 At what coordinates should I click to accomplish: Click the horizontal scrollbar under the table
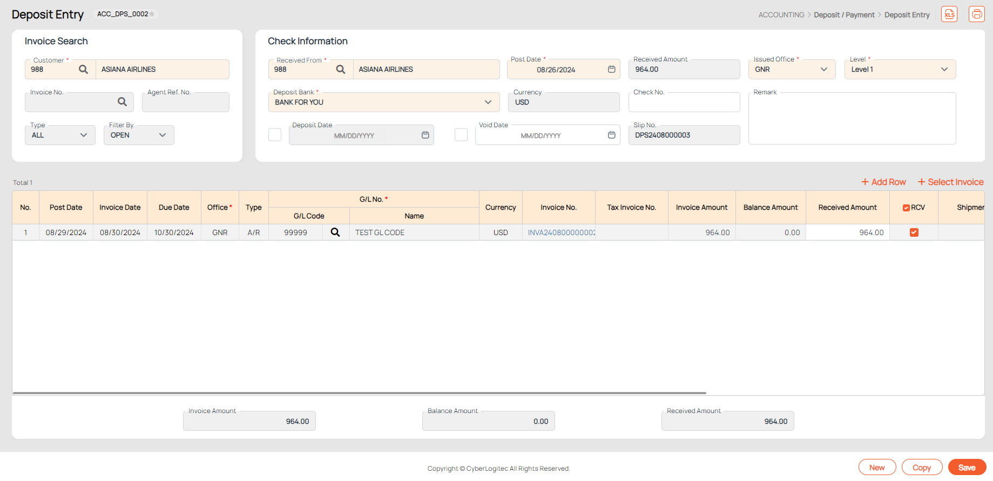[359, 393]
